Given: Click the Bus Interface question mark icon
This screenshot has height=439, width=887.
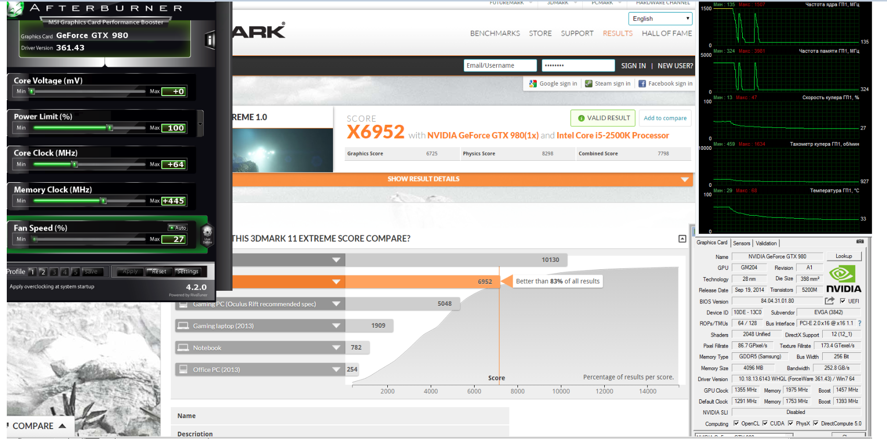Looking at the screenshot, I should [860, 323].
